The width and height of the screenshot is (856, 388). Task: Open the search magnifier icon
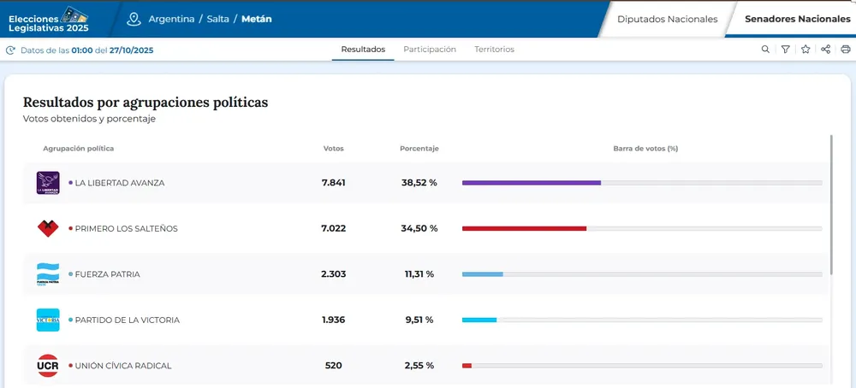tap(765, 50)
